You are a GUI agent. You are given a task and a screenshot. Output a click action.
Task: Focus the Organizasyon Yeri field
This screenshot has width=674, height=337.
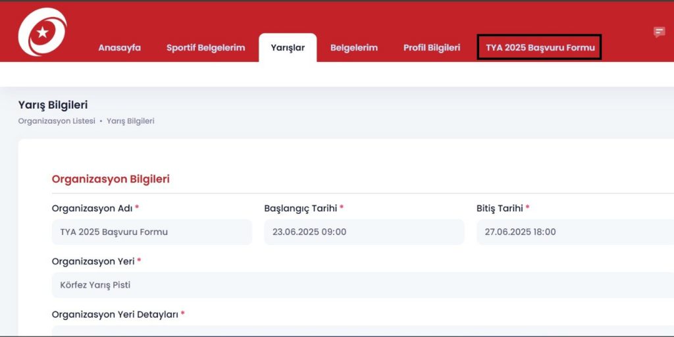[362, 285]
